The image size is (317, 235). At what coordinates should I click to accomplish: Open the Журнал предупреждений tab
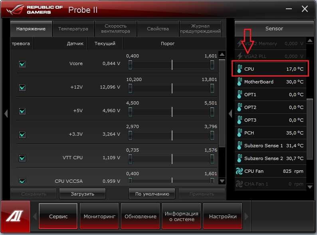click(x=200, y=29)
